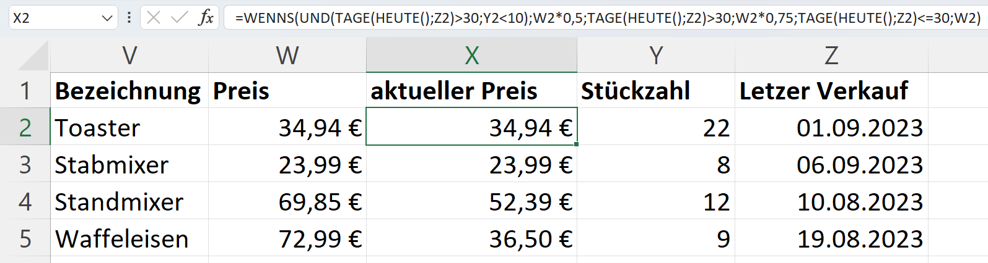Click the Select All triangle corner
Screen dimensions: 988x263
(x=33, y=56)
